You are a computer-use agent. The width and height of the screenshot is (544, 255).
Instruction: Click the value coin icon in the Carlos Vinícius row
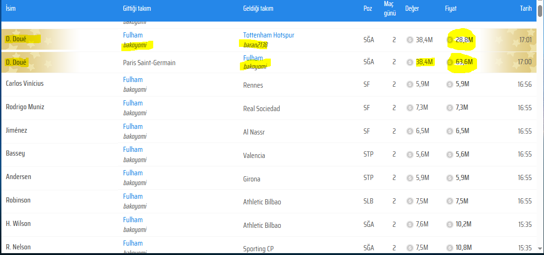[410, 84]
